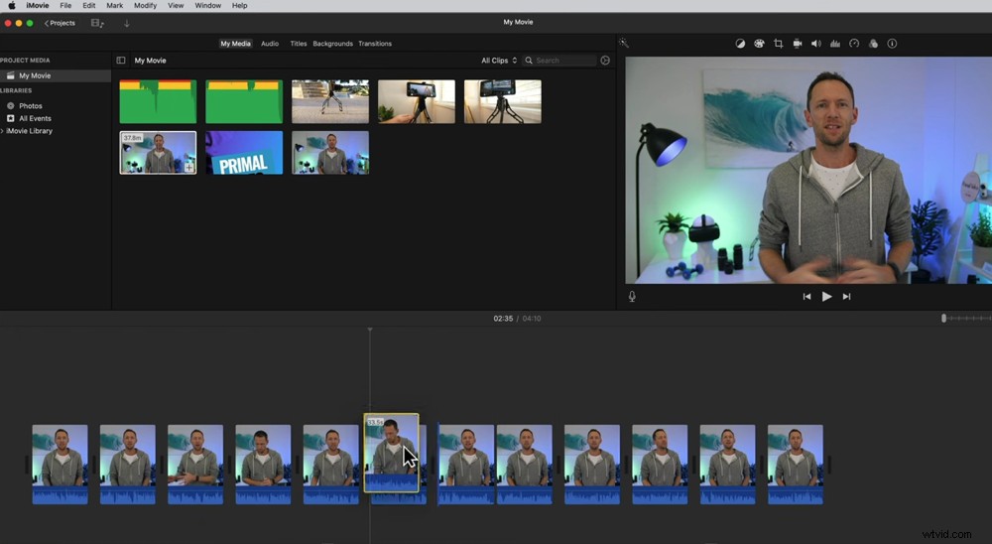Image resolution: width=992 pixels, height=544 pixels.
Task: Show the Clip Information panel
Action: (892, 44)
